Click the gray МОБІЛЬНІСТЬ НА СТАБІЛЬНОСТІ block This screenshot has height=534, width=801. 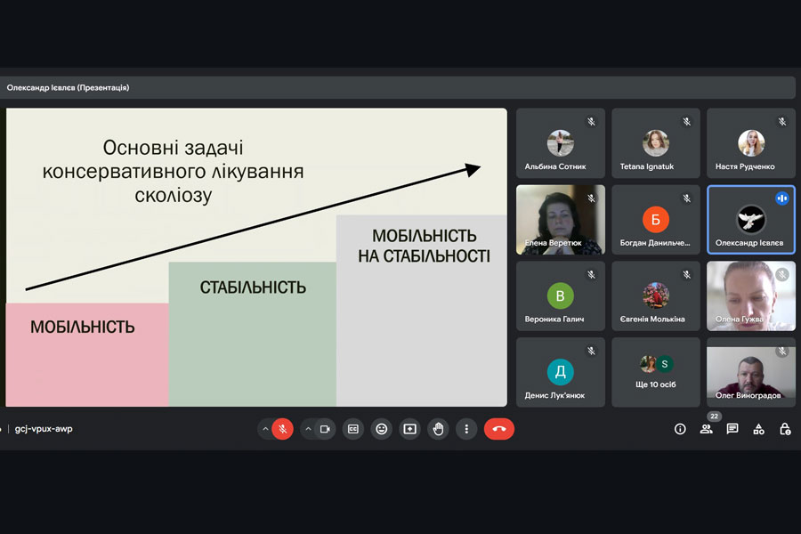pos(422,311)
